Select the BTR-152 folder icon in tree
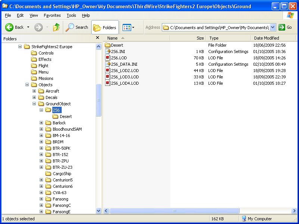 click(48, 155)
